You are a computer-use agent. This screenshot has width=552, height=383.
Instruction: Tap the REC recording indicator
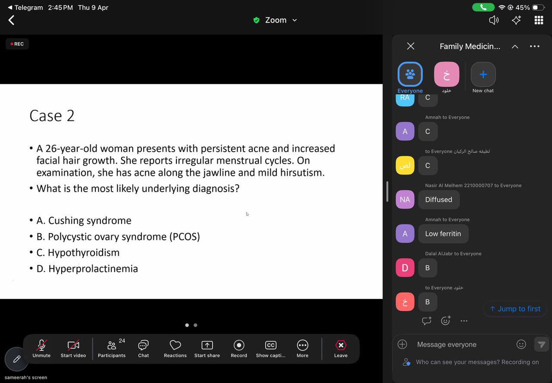point(17,44)
